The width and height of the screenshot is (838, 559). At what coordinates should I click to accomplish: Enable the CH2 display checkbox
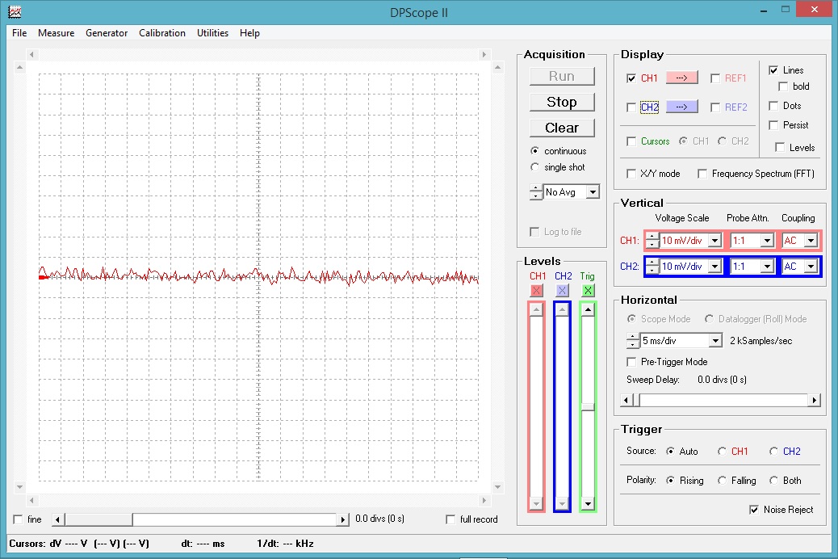coord(631,107)
